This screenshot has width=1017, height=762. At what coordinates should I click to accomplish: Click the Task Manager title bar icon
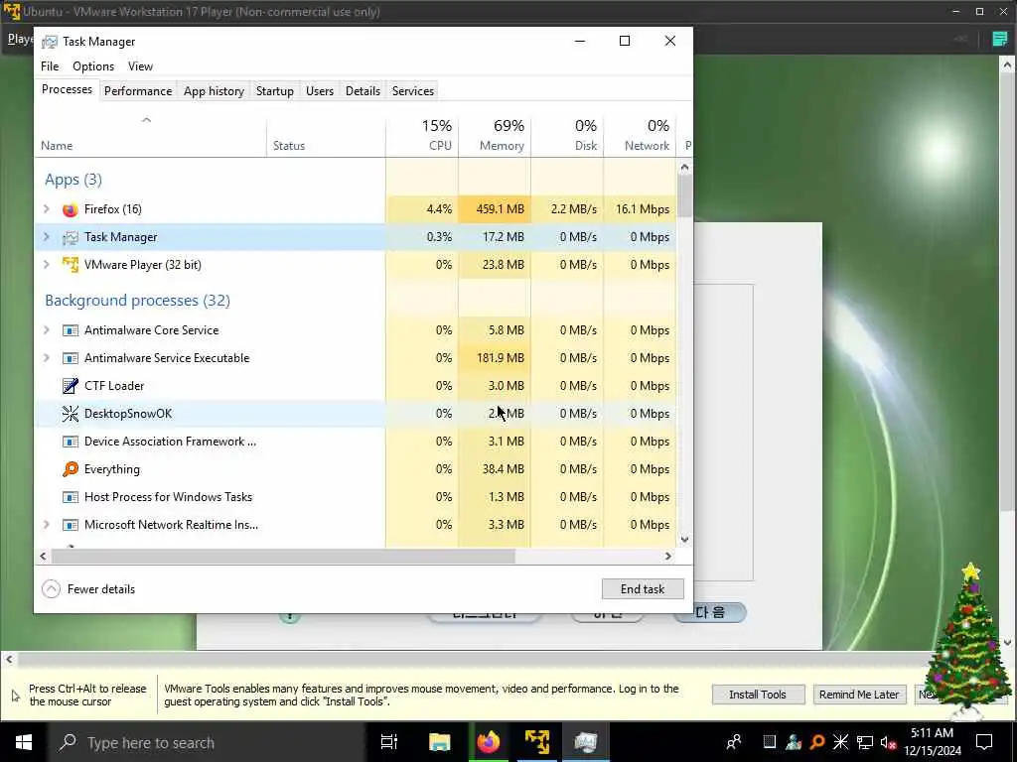point(50,42)
